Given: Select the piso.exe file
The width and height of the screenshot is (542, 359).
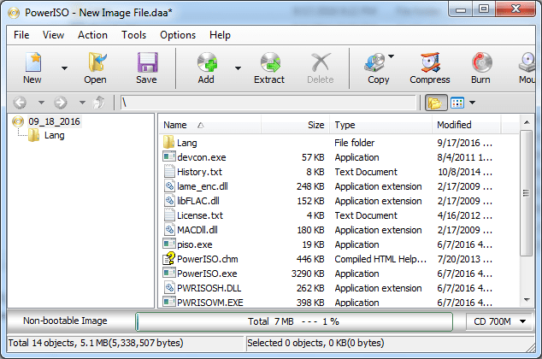Looking at the screenshot, I should click(x=195, y=244).
